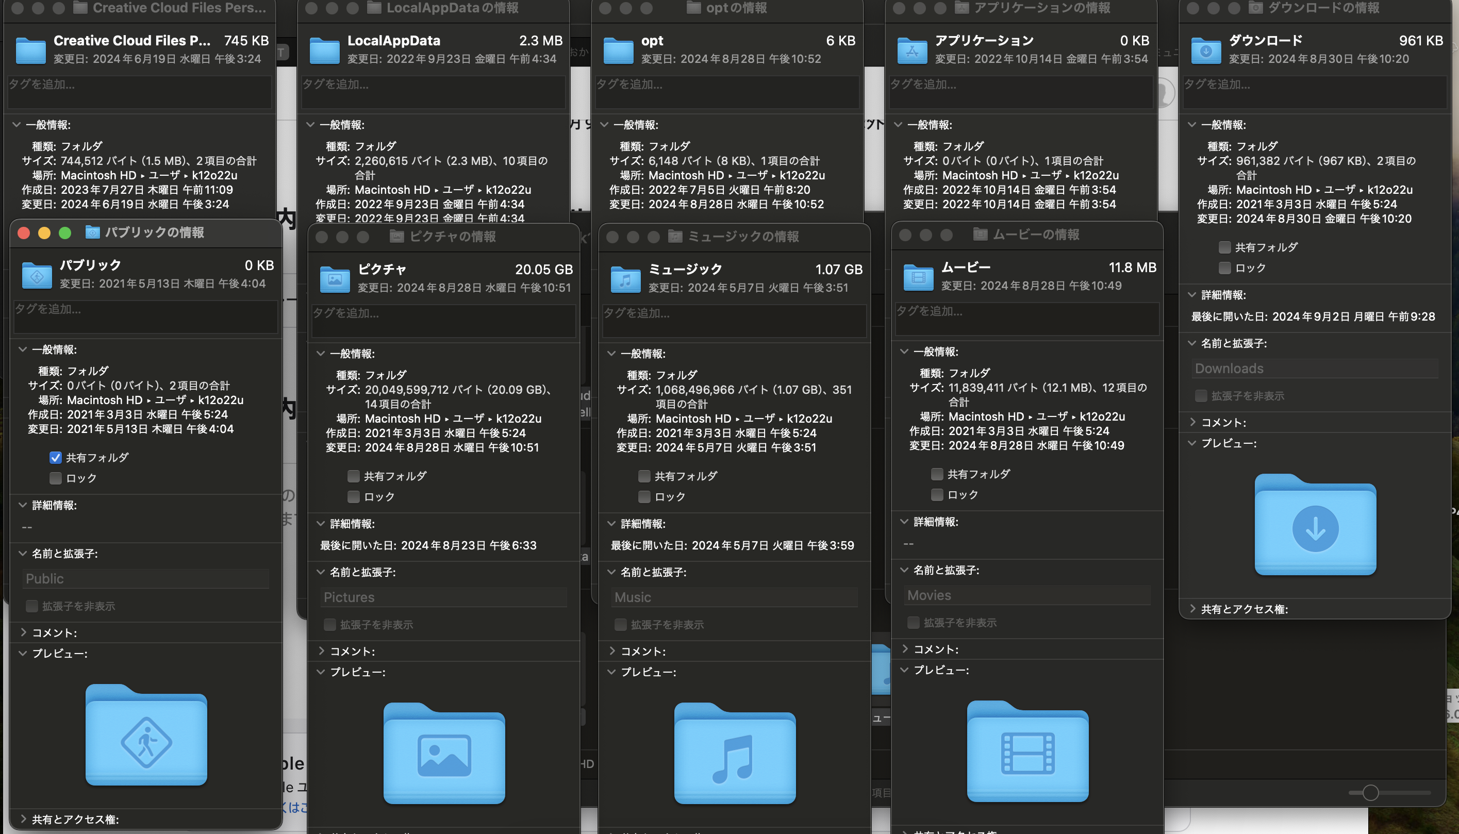Image resolution: width=1459 pixels, height=834 pixels.
Task: Click the Public folder icon in the header
Action: [37, 276]
